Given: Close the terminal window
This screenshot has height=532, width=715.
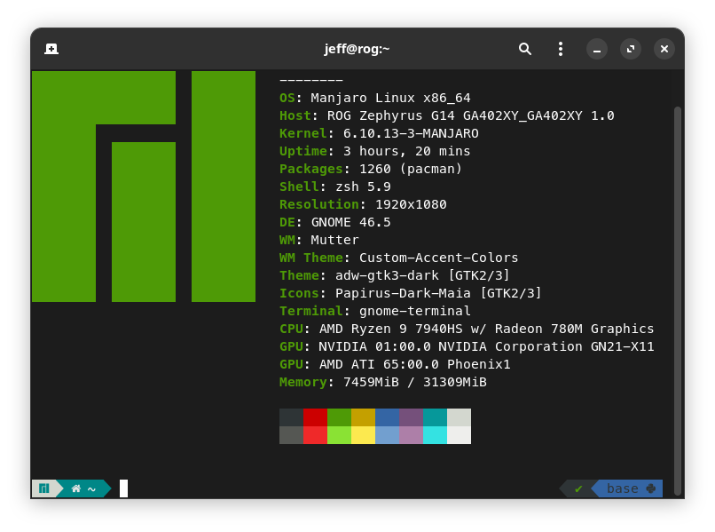Looking at the screenshot, I should (664, 49).
